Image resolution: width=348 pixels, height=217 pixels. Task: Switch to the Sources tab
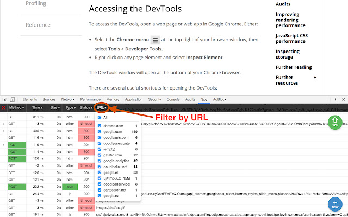pos(49,100)
